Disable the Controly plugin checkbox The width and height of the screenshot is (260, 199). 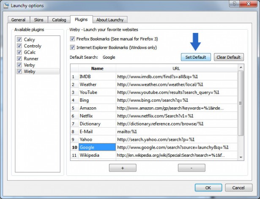[x=19, y=46]
